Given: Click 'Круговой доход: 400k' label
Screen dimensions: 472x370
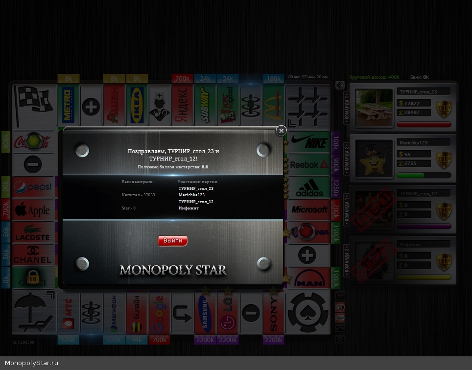Looking at the screenshot, I should (374, 77).
